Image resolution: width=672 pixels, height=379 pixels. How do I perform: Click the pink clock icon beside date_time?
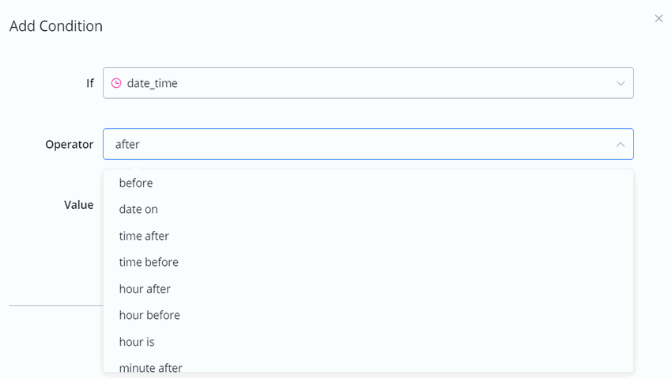[x=116, y=83]
